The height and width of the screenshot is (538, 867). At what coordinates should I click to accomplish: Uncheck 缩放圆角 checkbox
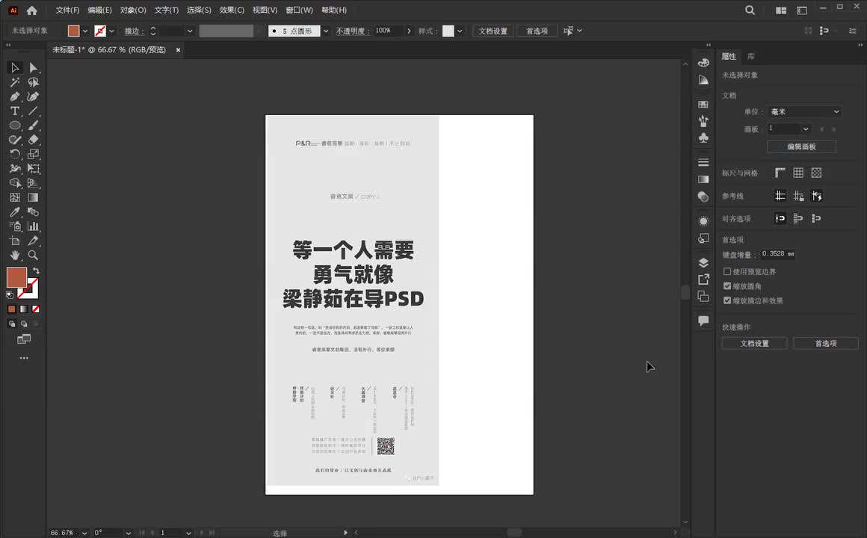[727, 286]
